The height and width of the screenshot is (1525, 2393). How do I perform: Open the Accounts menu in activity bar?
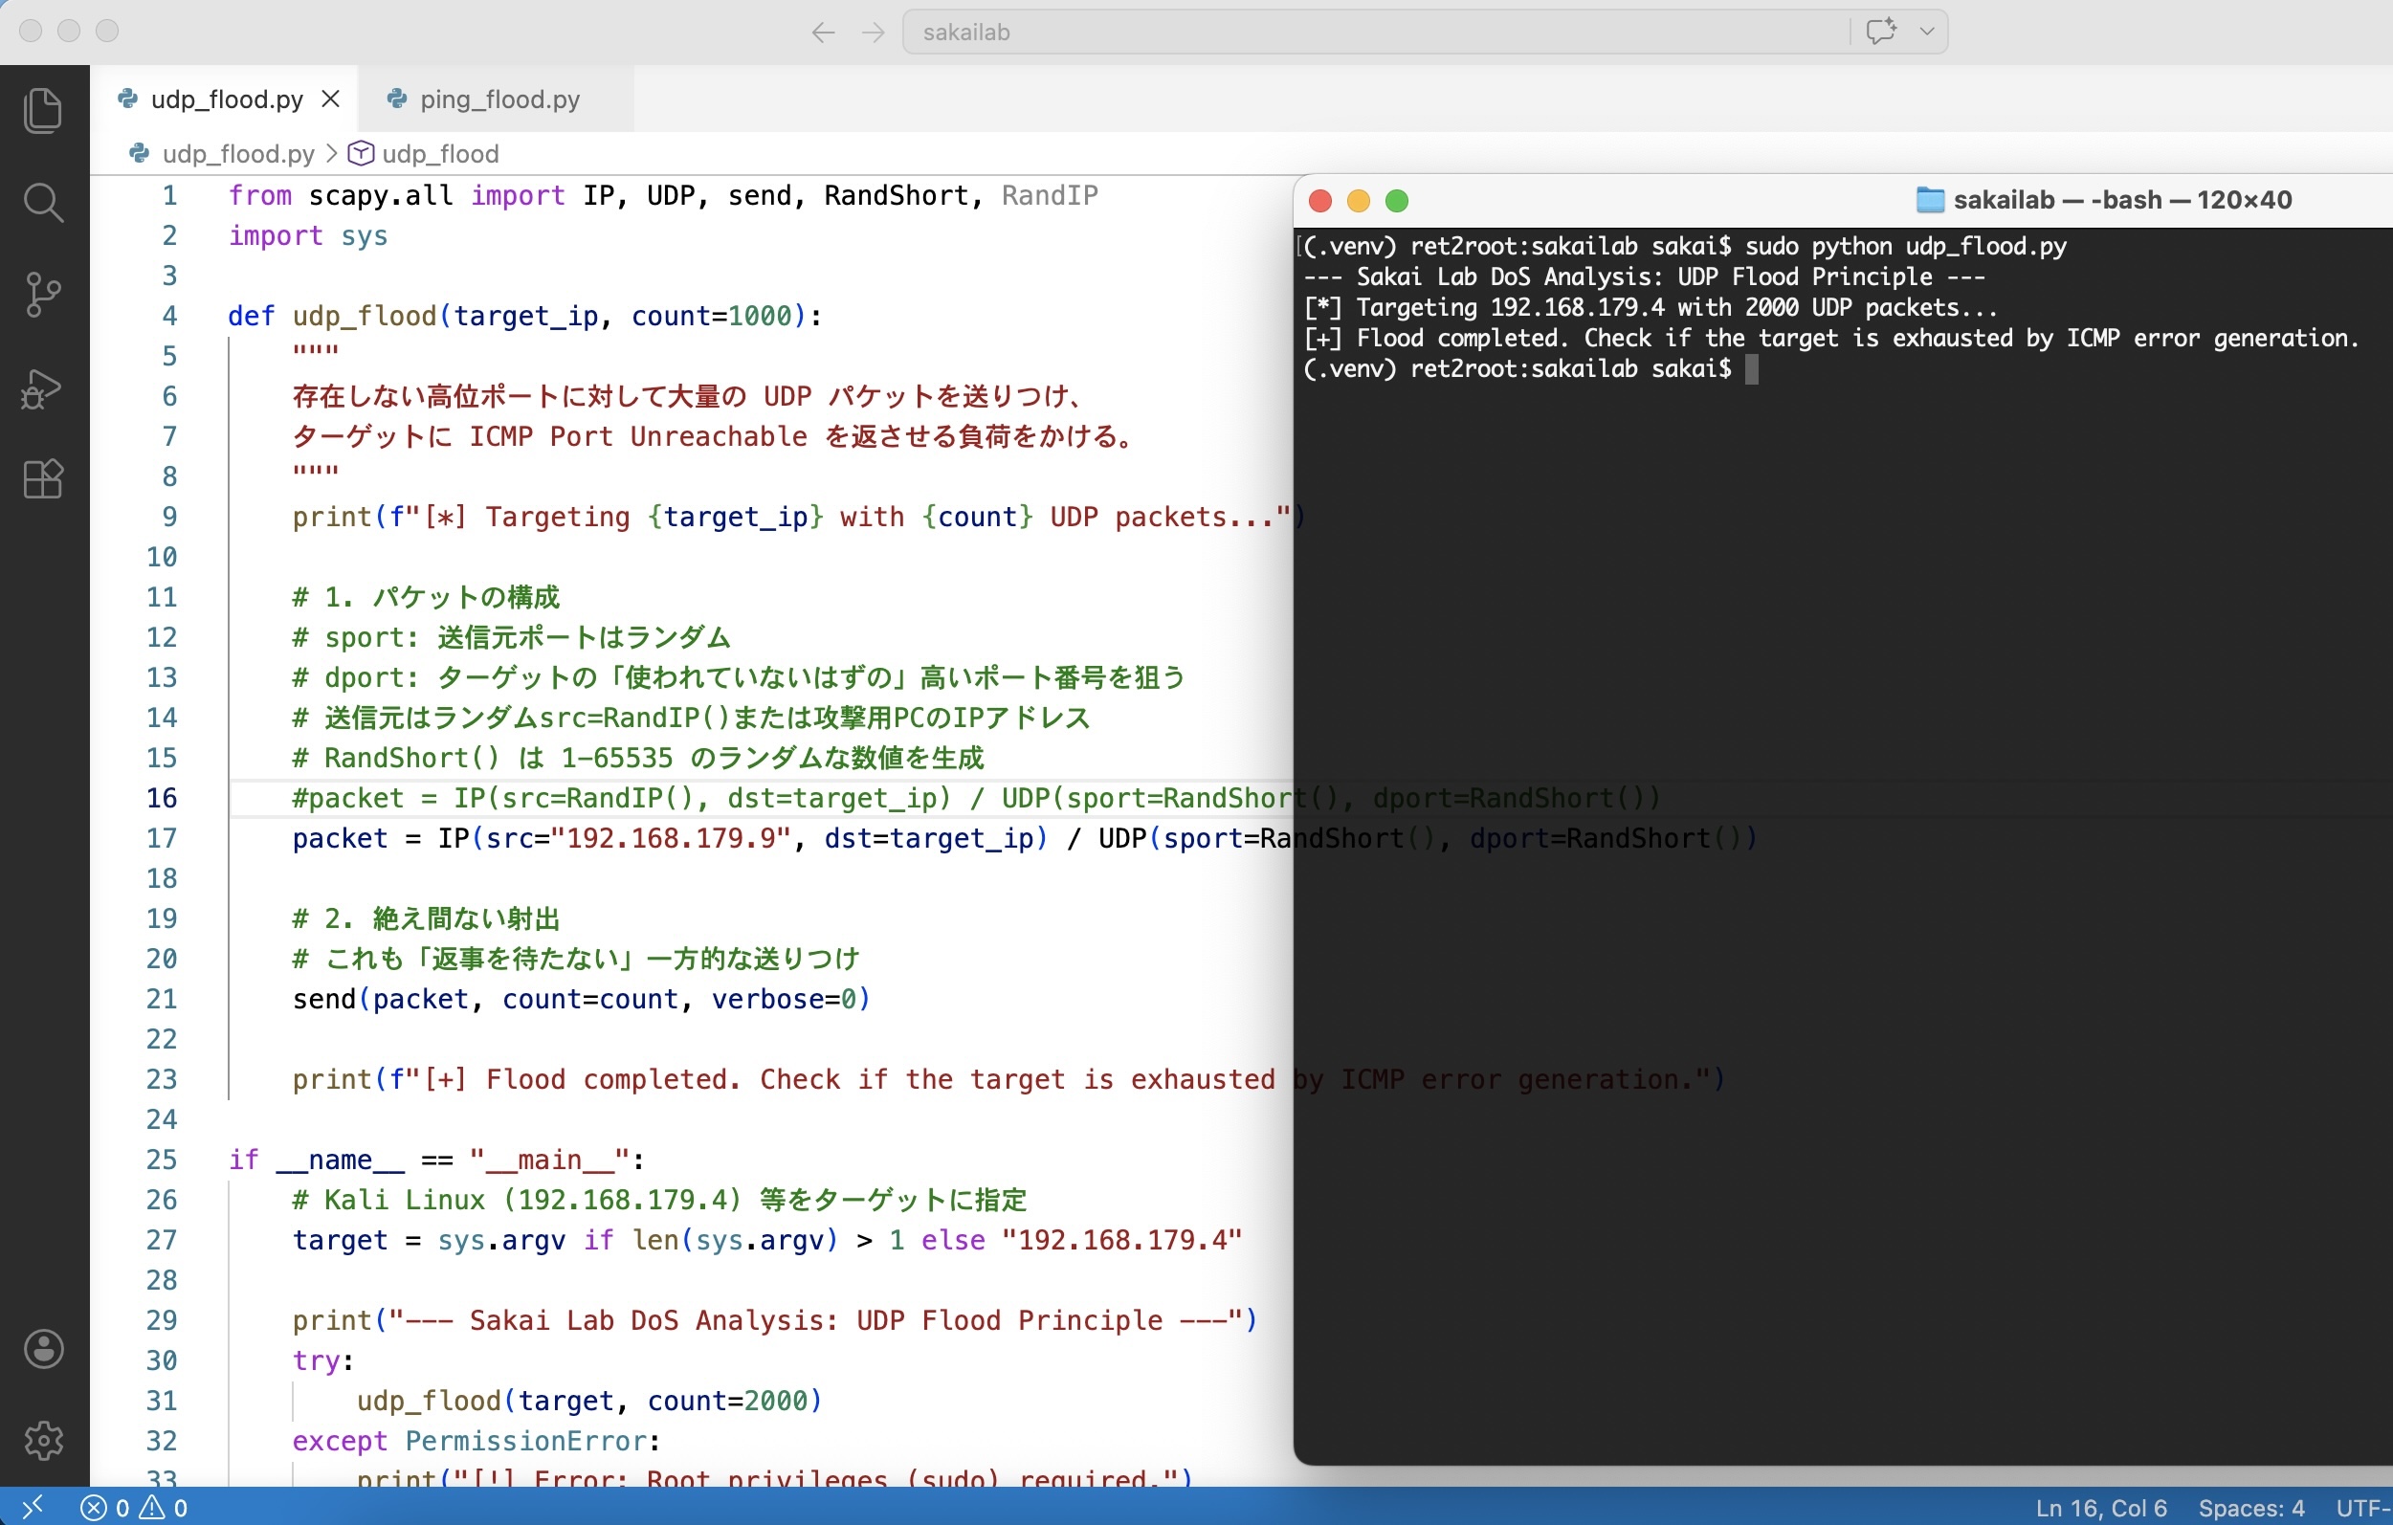point(44,1347)
